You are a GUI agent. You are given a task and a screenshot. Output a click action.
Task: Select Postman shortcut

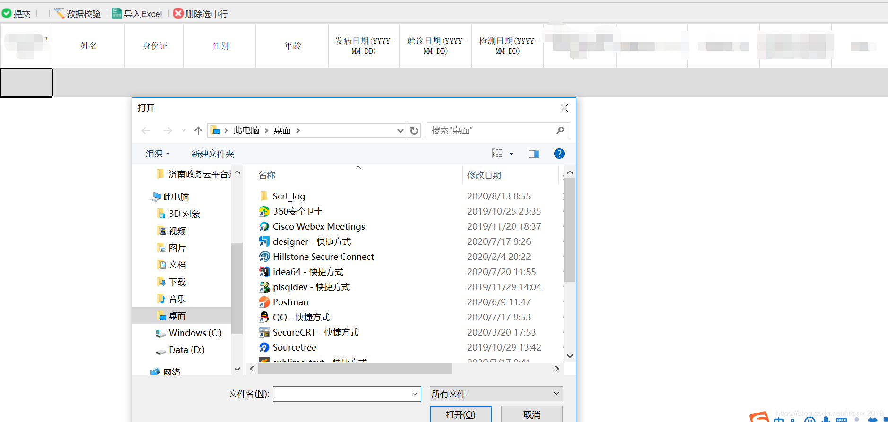284,302
